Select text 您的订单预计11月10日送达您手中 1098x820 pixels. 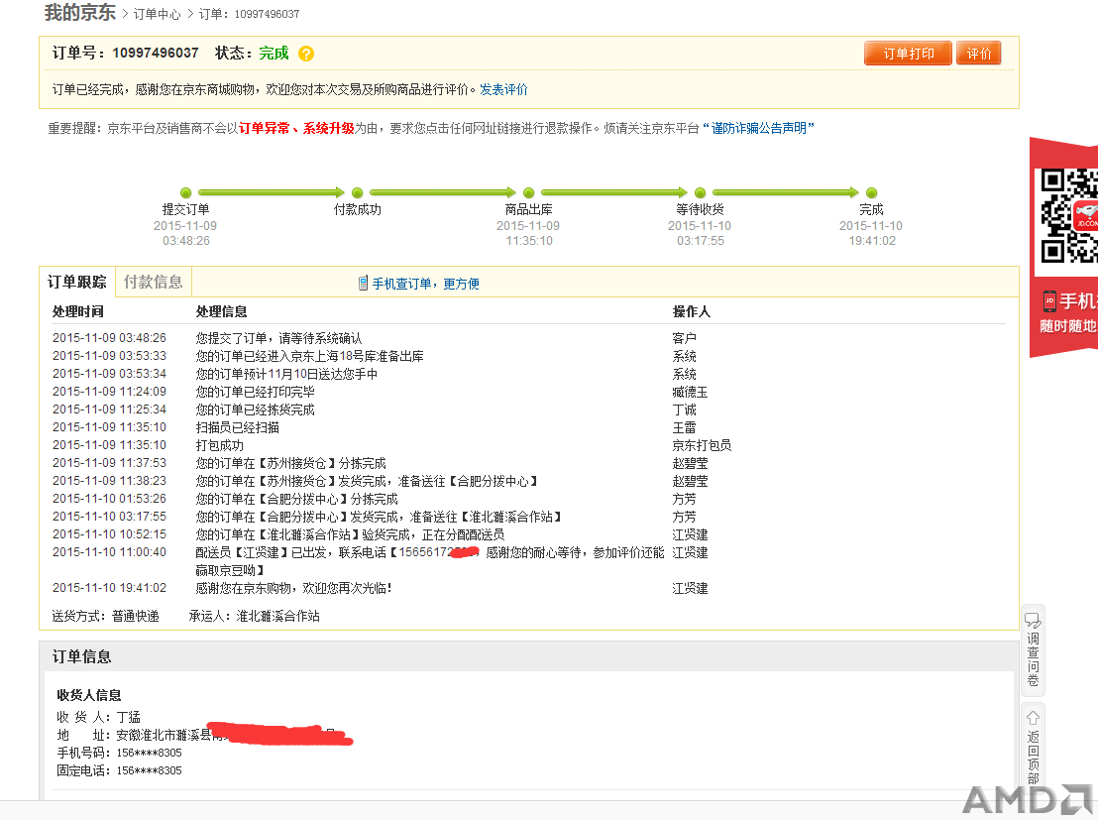coord(286,374)
